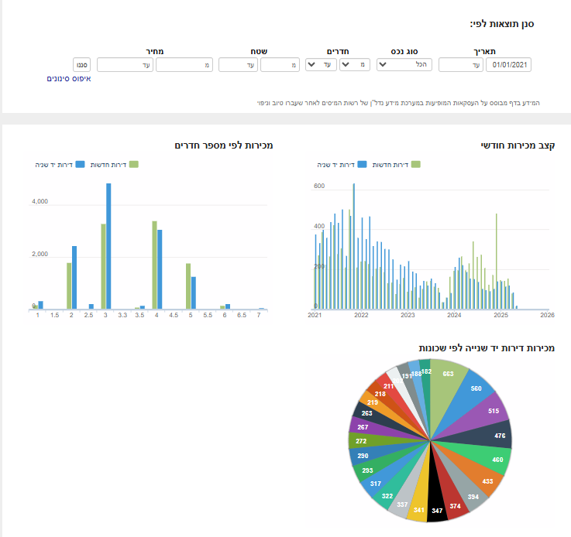Click the 'איפוס סינונים' reset filters link
Screen dimensions: 571x537
tap(69, 79)
